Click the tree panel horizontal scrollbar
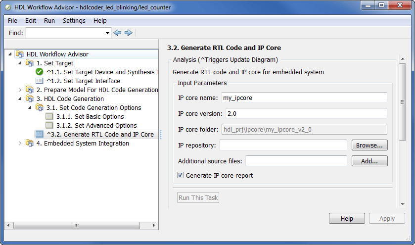 (77, 225)
